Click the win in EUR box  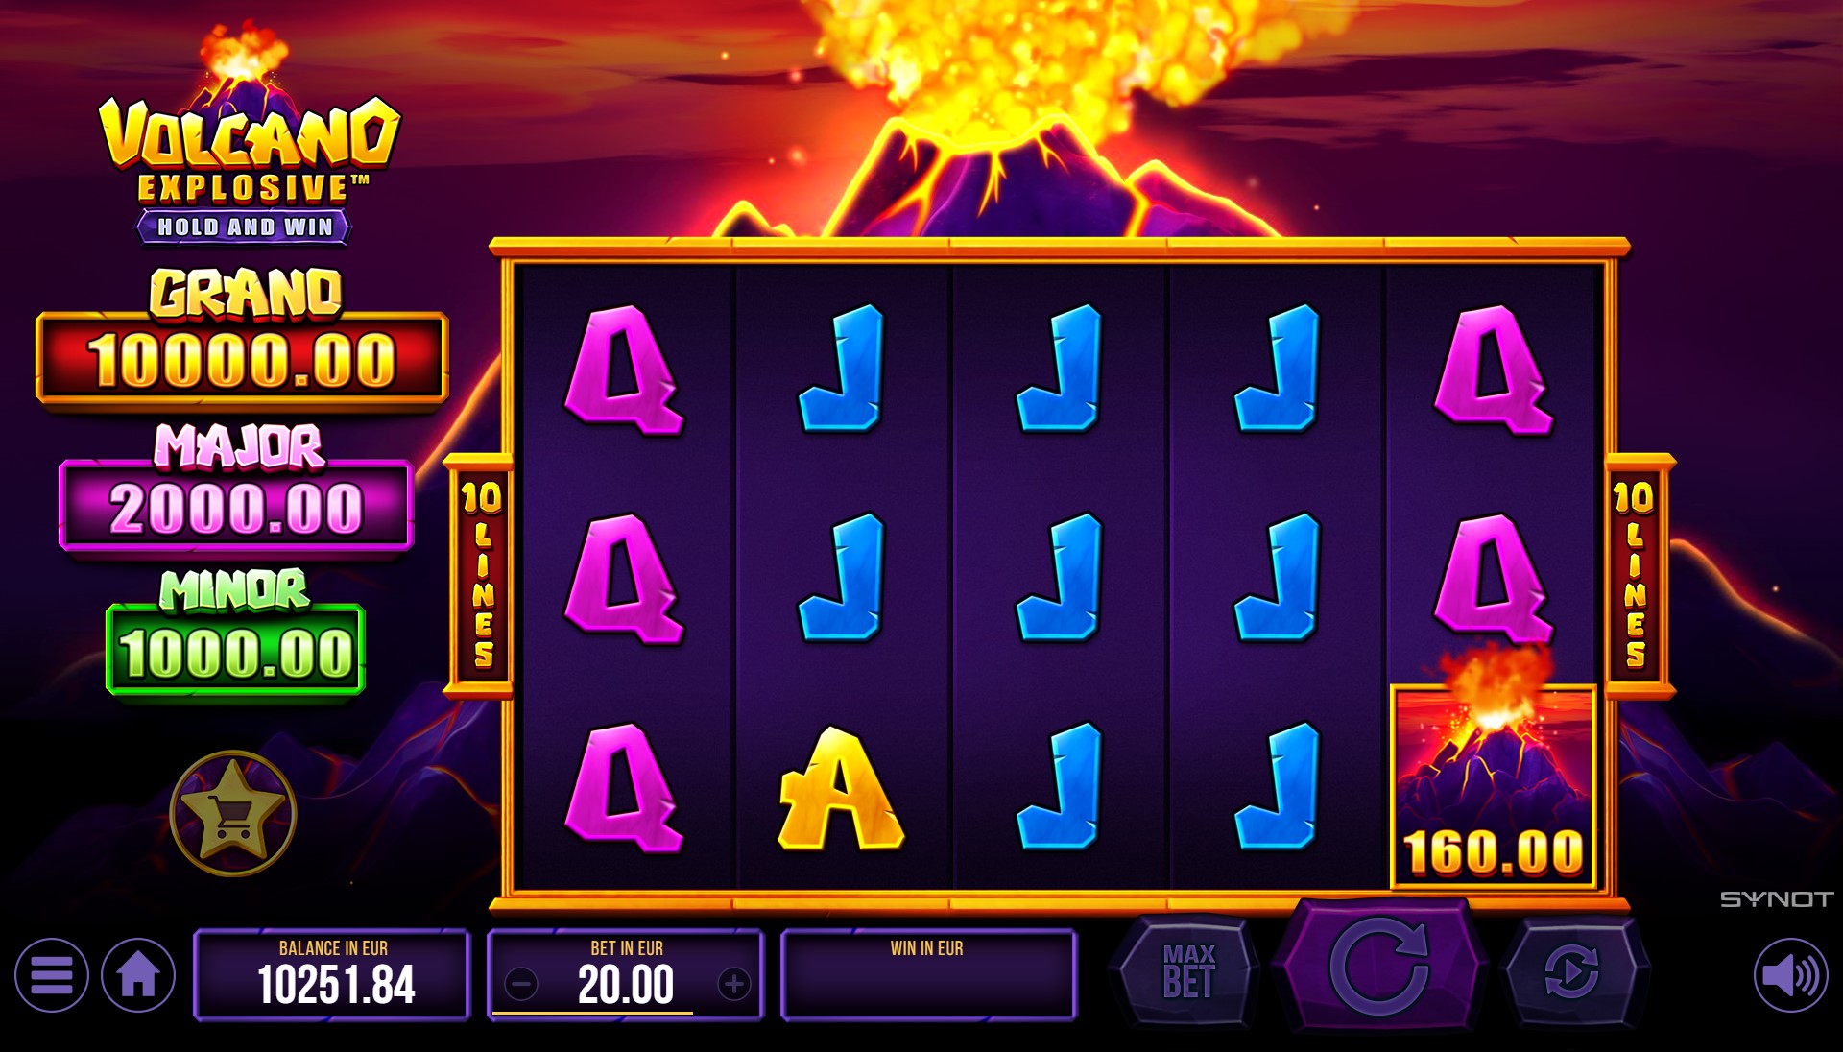tap(928, 975)
